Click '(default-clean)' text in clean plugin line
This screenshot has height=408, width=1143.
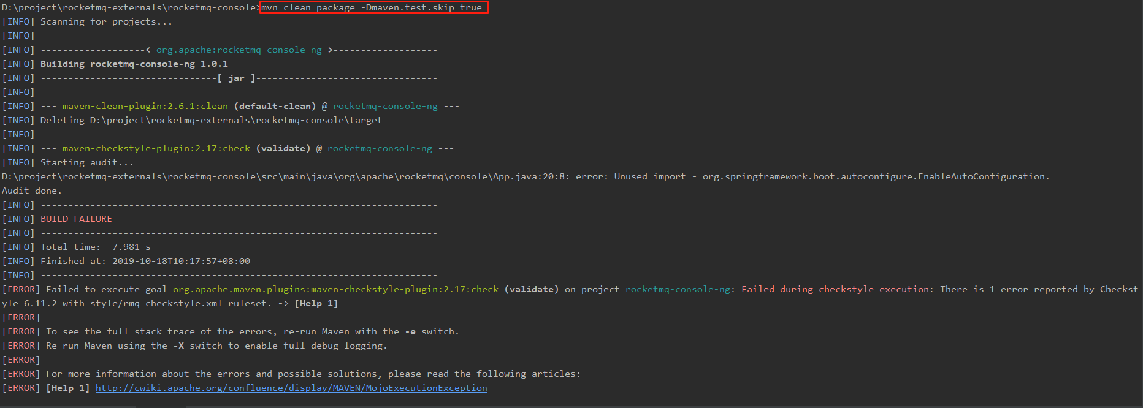click(x=275, y=106)
